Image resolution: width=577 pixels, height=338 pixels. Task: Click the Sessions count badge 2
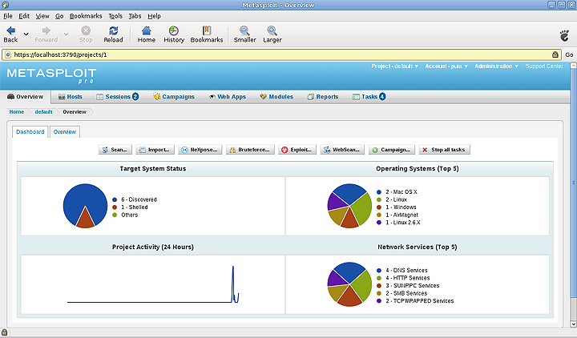coord(135,97)
